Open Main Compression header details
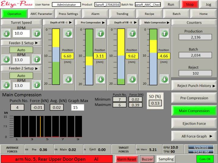218x163 pixels. point(155,23)
